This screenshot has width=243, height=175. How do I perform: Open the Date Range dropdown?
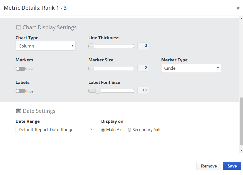pyautogui.click(x=55, y=129)
